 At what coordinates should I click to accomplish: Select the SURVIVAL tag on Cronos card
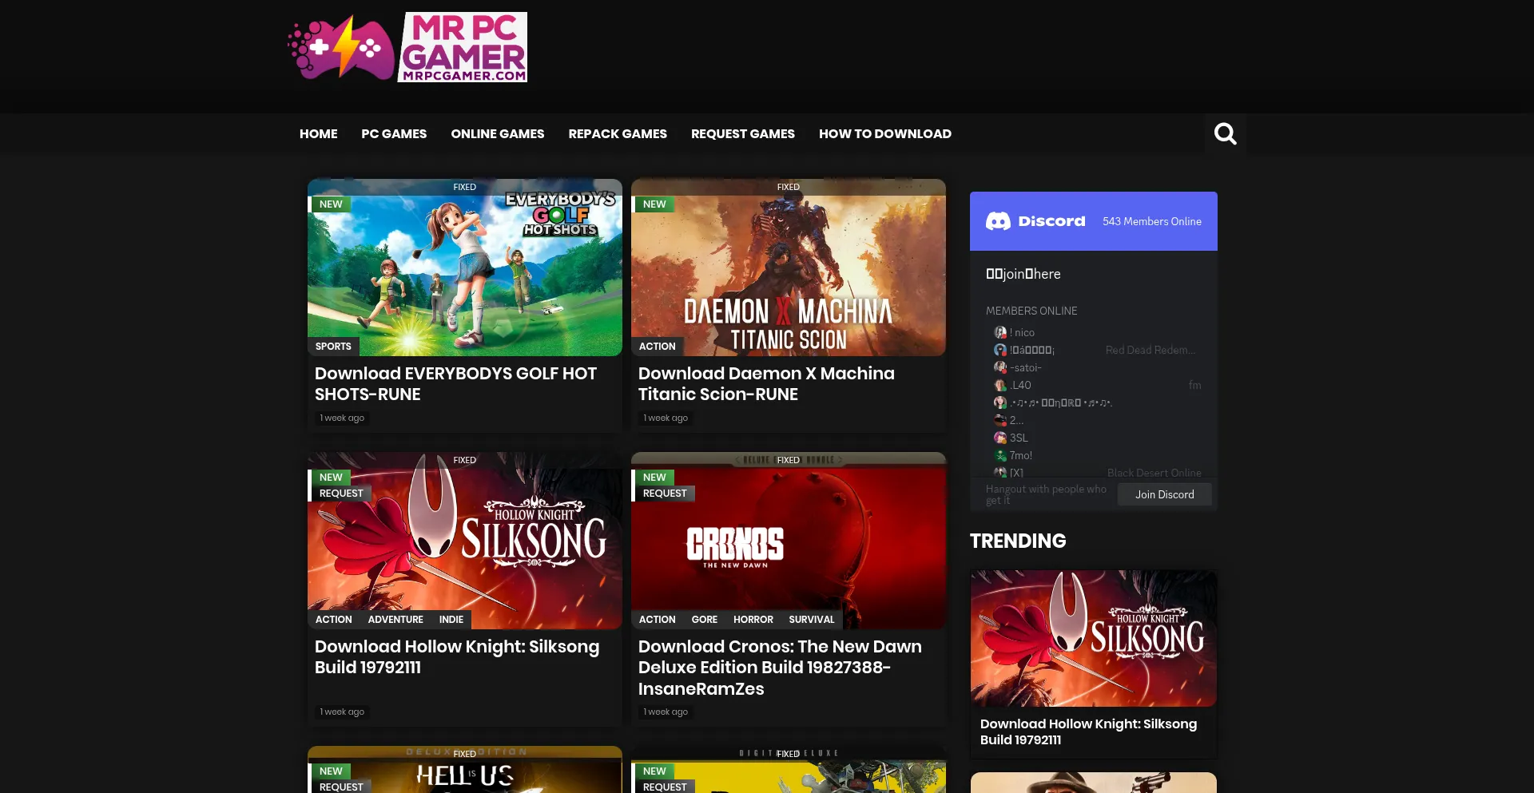[812, 620]
